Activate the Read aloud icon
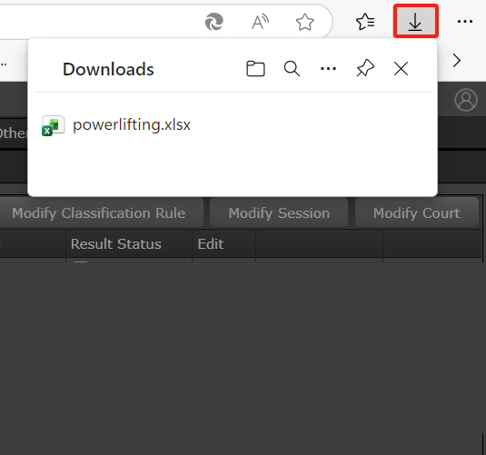 [260, 22]
